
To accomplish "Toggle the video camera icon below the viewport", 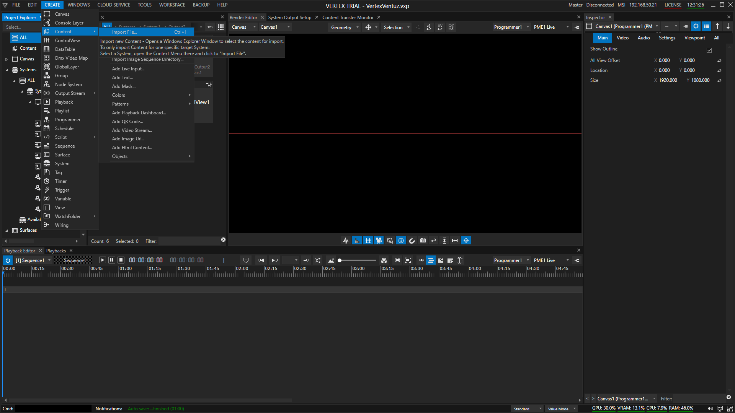I will pyautogui.click(x=379, y=241).
